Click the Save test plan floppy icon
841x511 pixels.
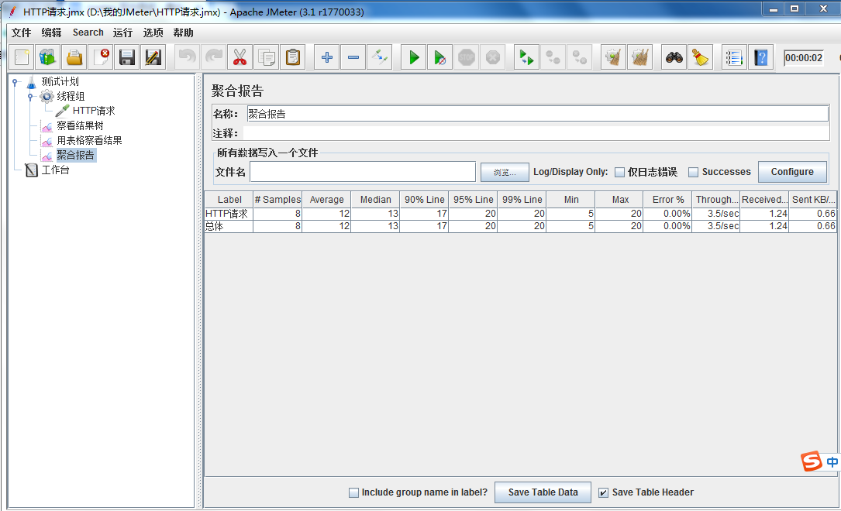pyautogui.click(x=126, y=57)
